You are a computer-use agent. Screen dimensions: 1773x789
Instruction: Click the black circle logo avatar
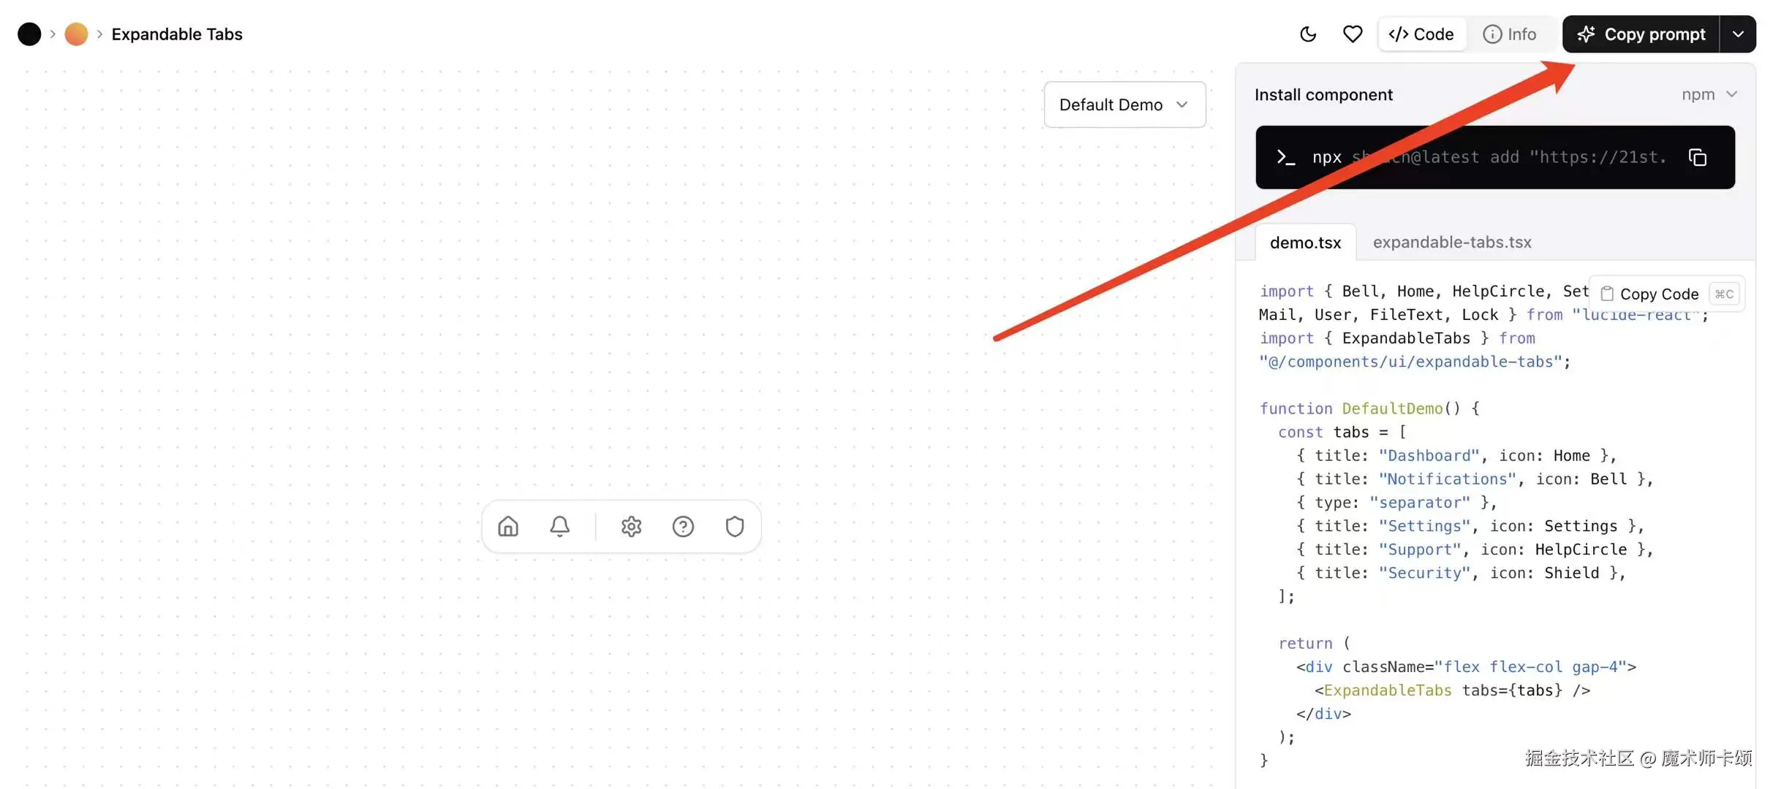29,34
